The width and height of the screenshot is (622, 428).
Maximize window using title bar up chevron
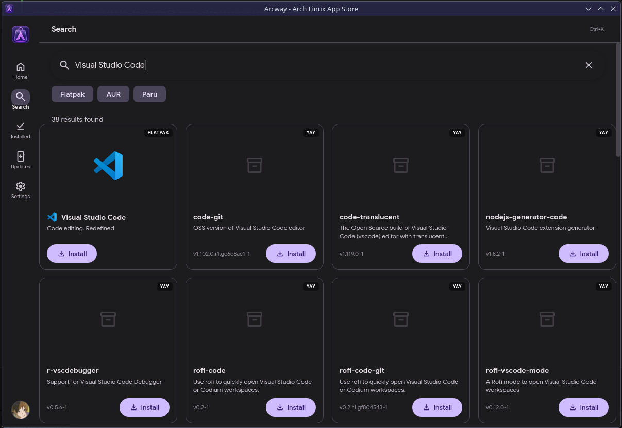[x=601, y=9]
